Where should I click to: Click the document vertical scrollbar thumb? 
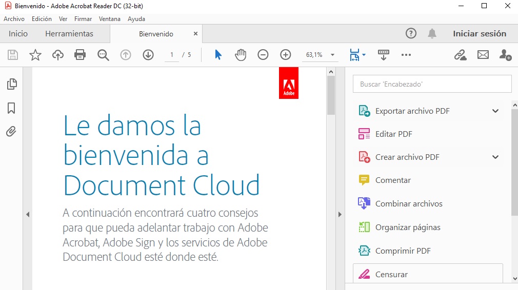coord(331,95)
